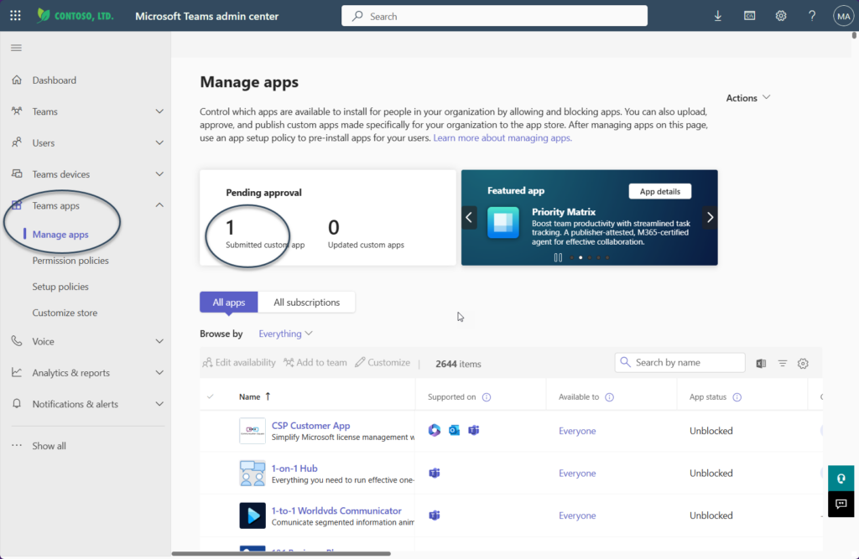859x559 pixels.
Task: Sort by the Name column header
Action: point(255,396)
